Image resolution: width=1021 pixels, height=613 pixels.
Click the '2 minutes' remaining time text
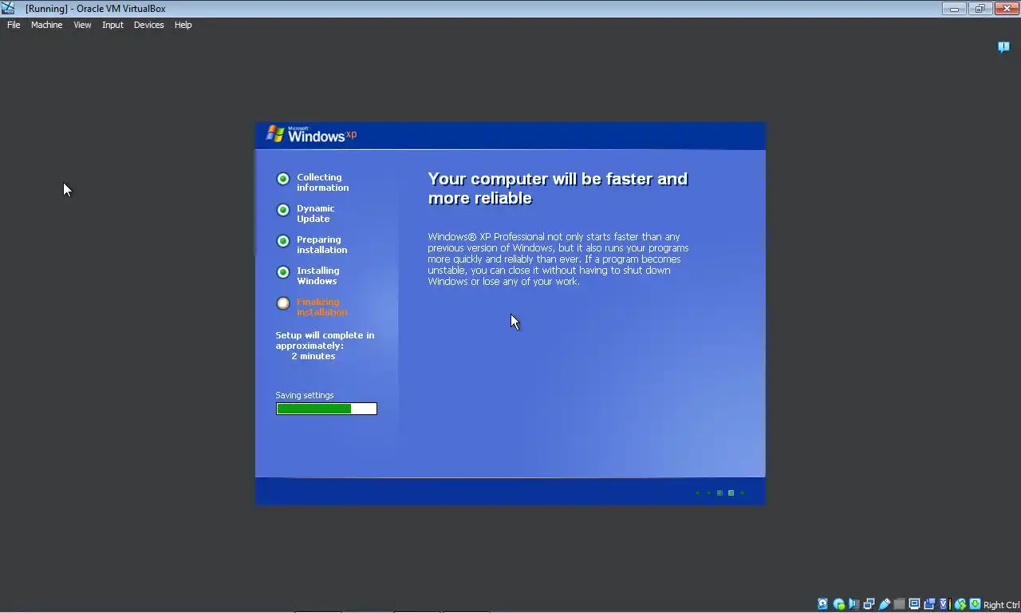(313, 356)
